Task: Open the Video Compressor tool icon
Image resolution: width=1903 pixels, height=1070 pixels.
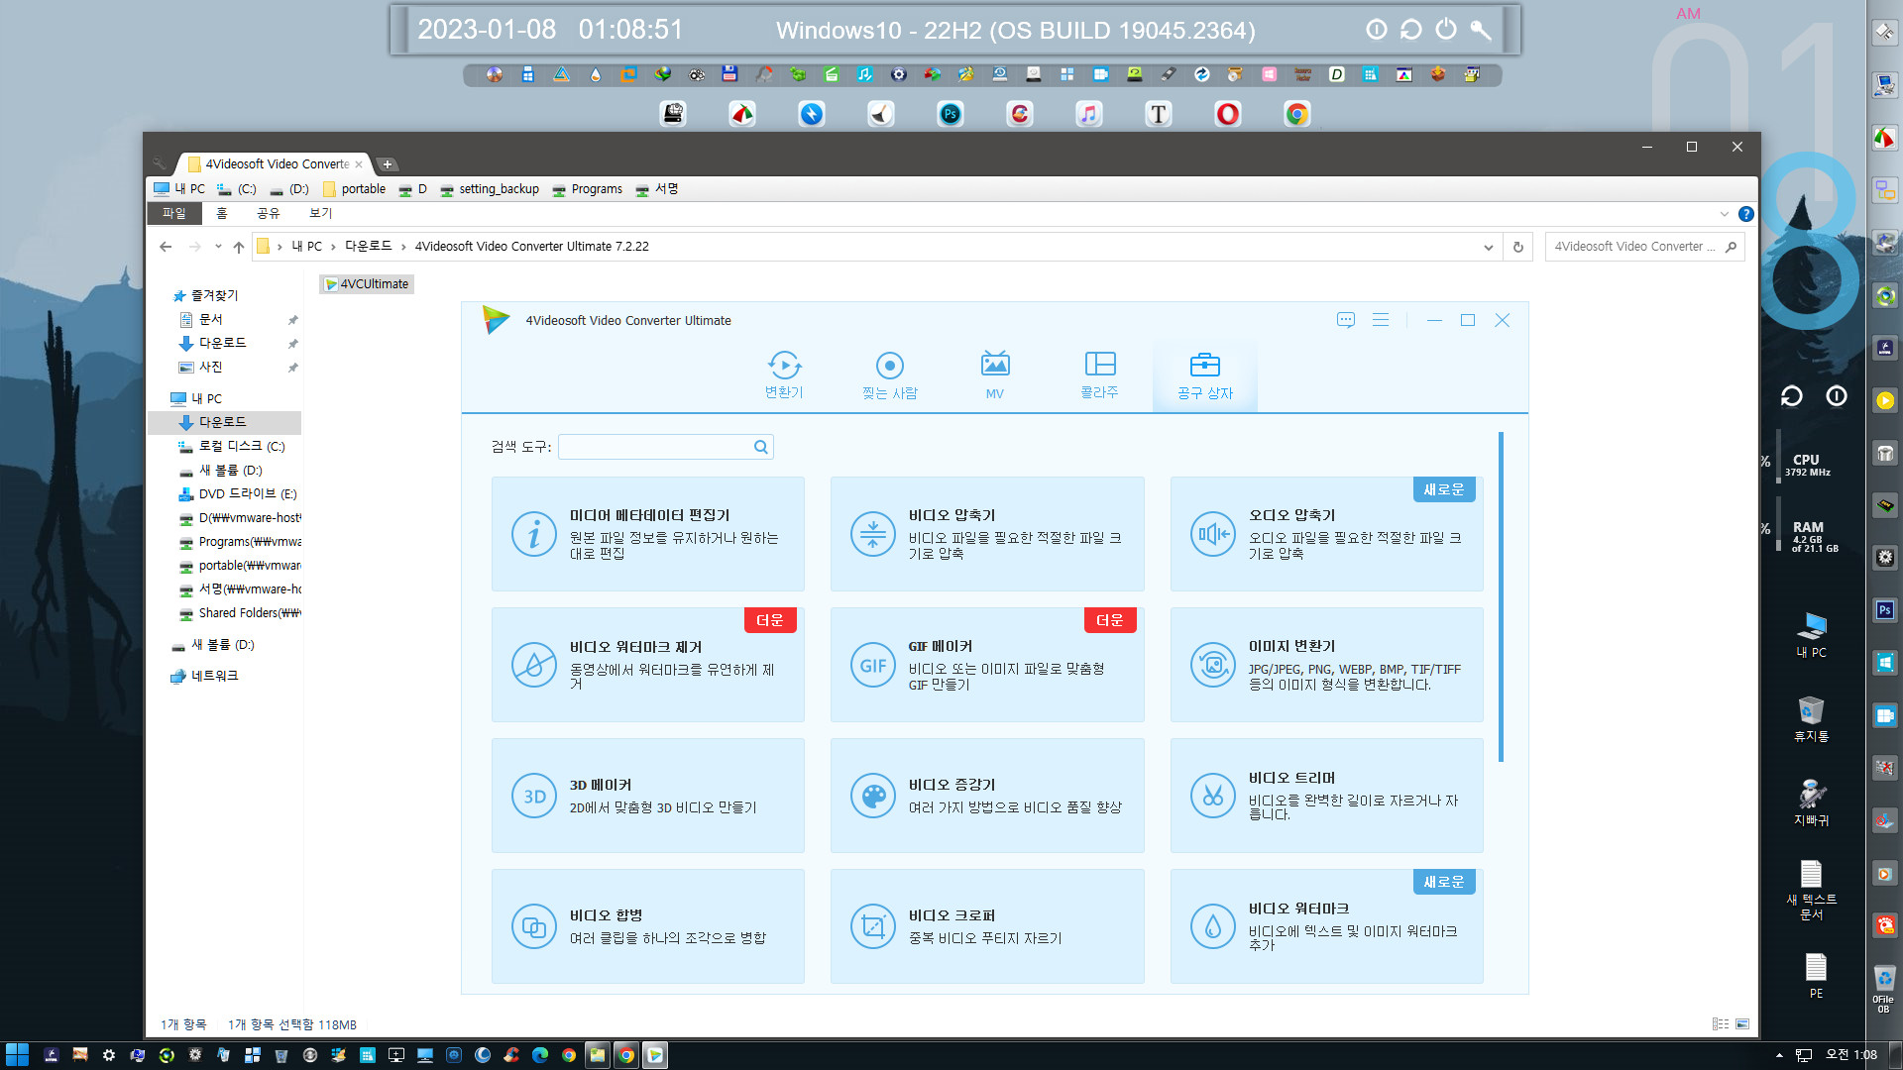Action: pyautogui.click(x=873, y=534)
